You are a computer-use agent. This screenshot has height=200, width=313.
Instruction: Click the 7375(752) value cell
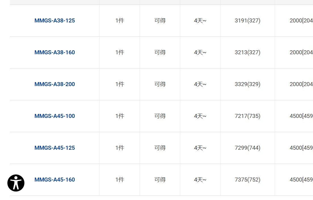247,180
